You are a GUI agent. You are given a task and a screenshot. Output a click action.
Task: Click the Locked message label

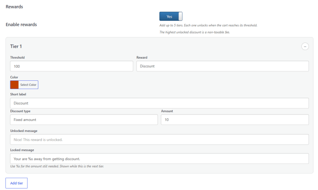[22, 150]
